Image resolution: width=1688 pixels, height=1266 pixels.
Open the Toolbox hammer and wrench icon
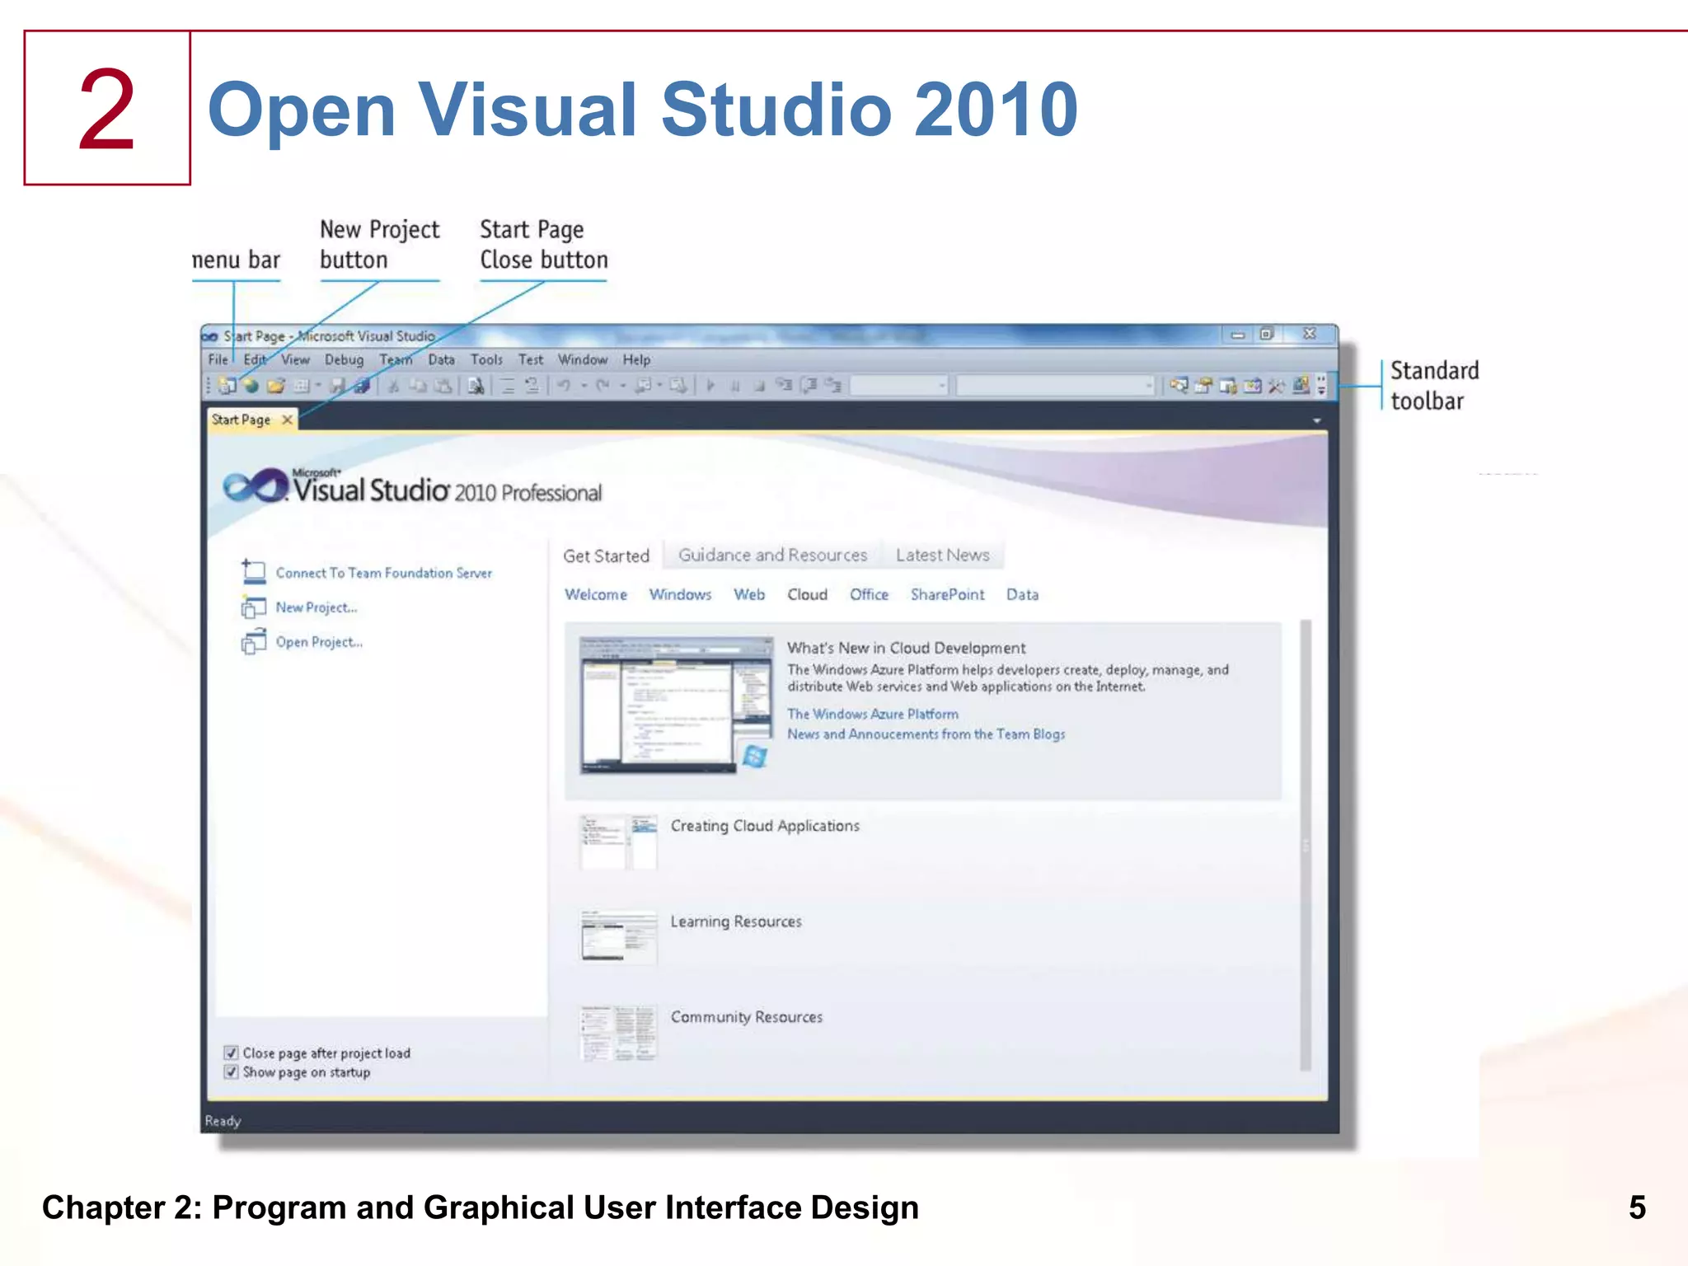coord(1277,386)
